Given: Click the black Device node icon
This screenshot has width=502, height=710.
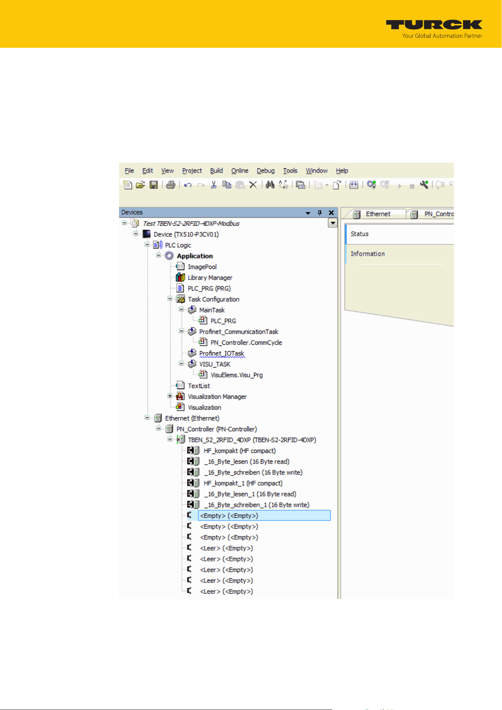Looking at the screenshot, I should 147,234.
